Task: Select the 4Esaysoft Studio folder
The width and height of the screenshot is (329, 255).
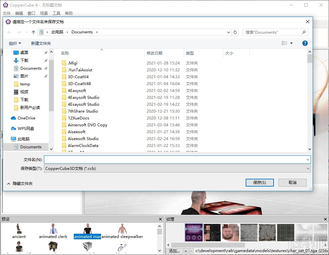Action: [84, 104]
